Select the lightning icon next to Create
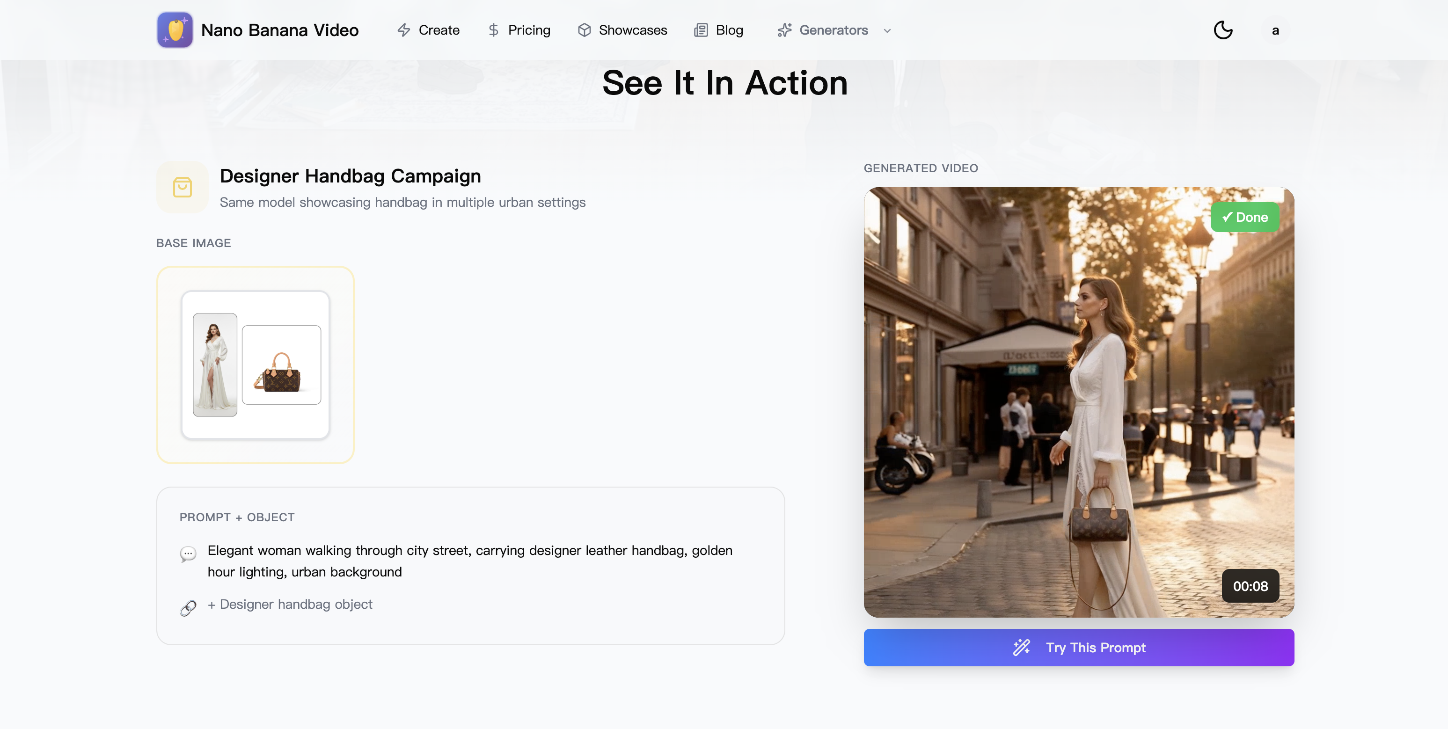The width and height of the screenshot is (1448, 729). pos(403,30)
